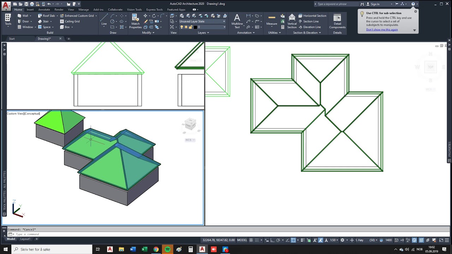452x254 pixels.
Task: Click the Match Properties tool
Action: [x=135, y=21]
